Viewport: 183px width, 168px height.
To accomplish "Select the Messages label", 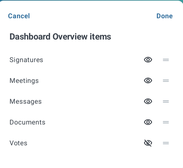I will pyautogui.click(x=26, y=101).
